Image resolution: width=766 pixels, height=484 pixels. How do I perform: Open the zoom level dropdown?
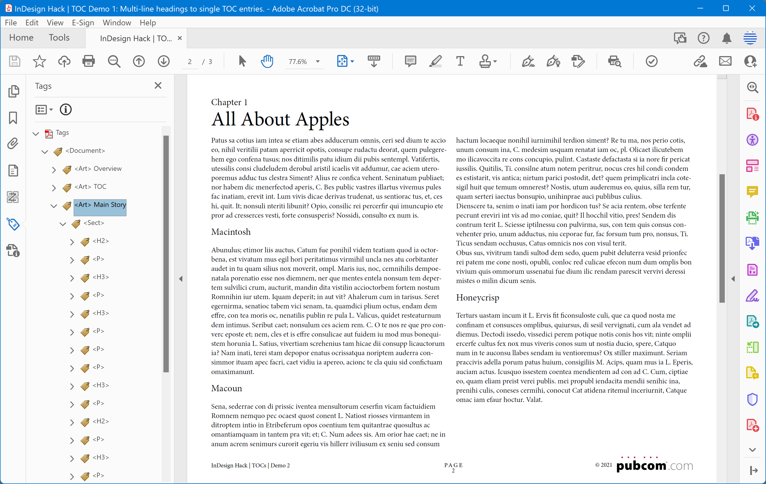[x=318, y=62]
